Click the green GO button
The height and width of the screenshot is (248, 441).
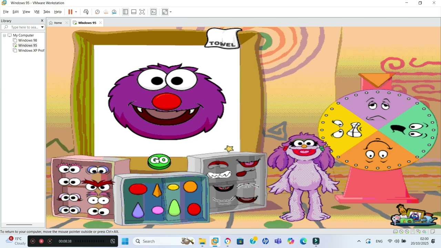159,161
